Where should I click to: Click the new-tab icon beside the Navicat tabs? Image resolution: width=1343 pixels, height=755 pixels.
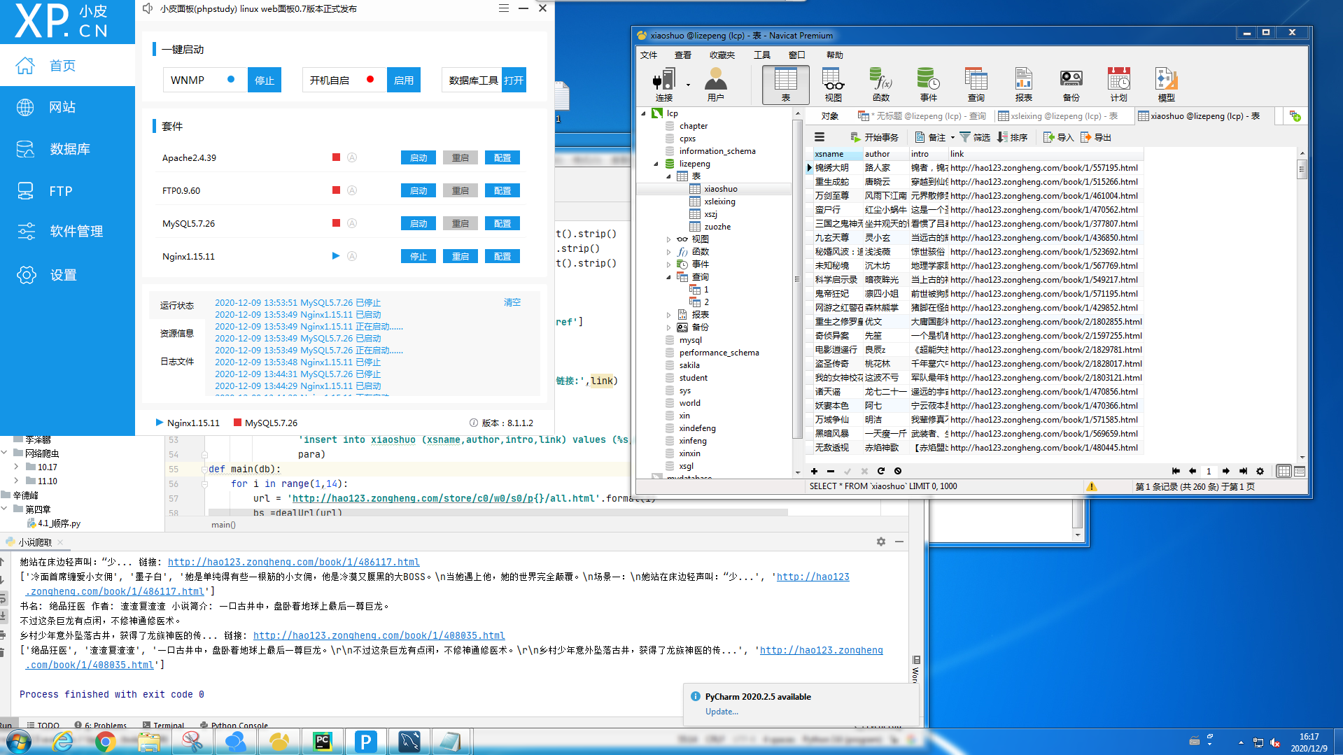pyautogui.click(x=1295, y=116)
